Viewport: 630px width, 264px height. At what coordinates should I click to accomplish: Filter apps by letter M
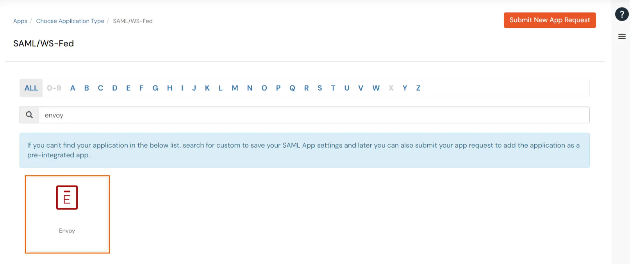[235, 88]
